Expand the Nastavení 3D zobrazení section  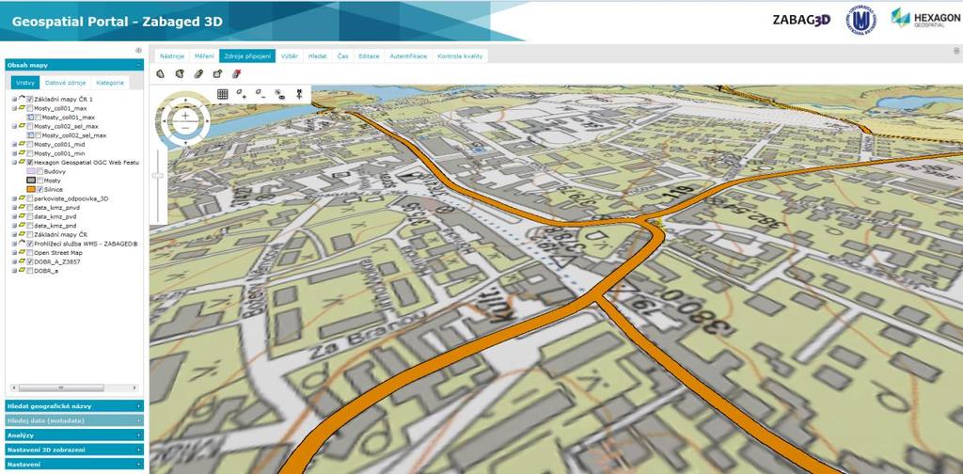74,450
